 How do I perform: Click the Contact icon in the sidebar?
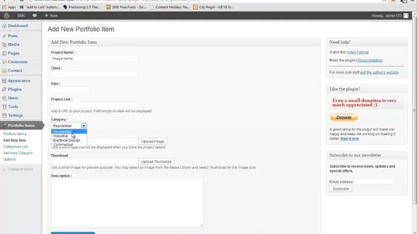tap(5, 71)
